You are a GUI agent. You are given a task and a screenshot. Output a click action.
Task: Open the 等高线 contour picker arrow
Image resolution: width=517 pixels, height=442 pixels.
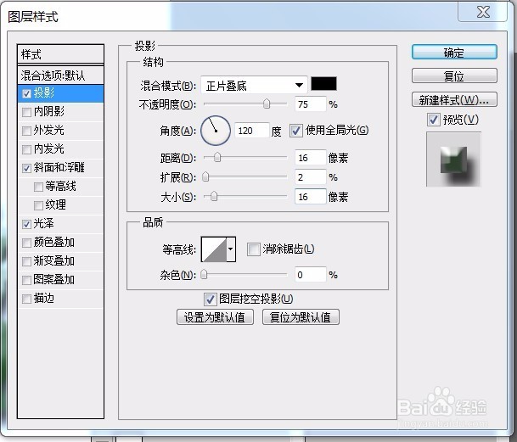[x=231, y=249]
